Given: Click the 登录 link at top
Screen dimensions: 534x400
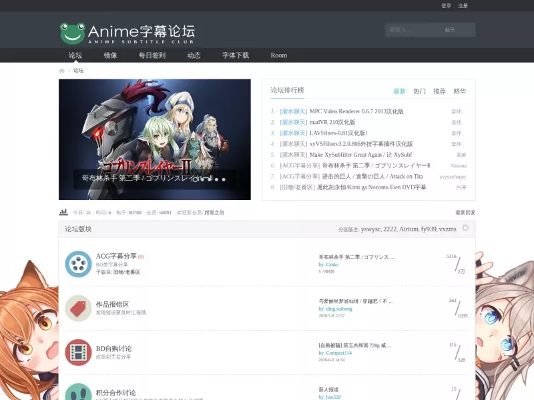Looking at the screenshot, I should [446, 6].
